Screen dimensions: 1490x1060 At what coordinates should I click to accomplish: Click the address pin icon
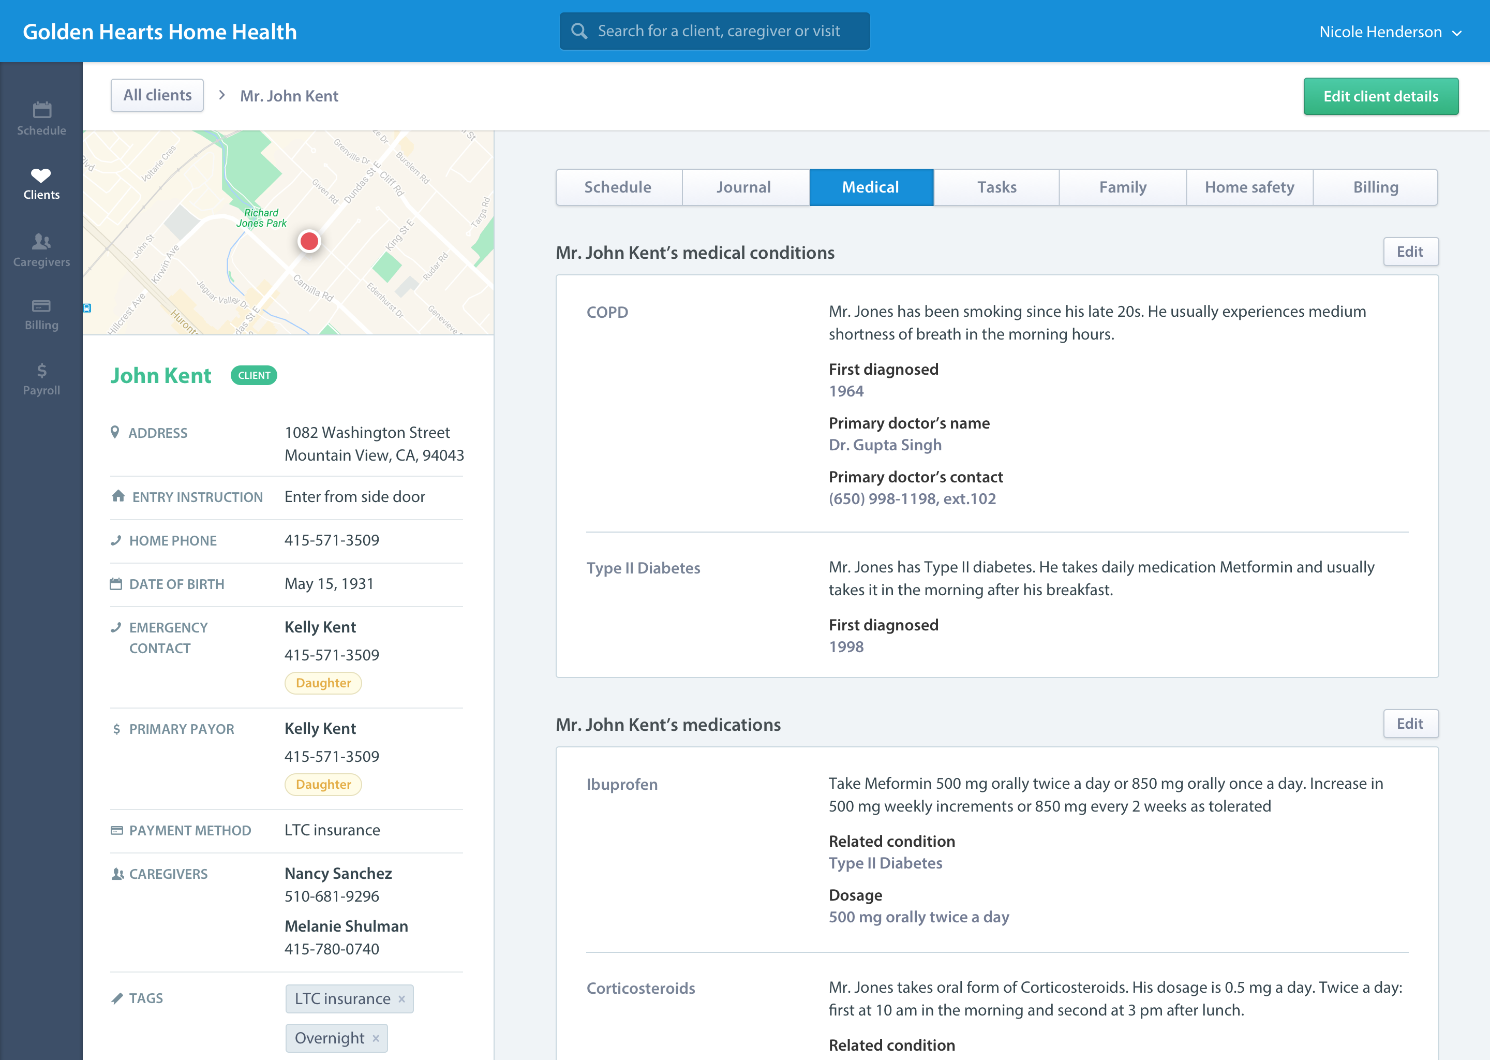[x=115, y=432]
